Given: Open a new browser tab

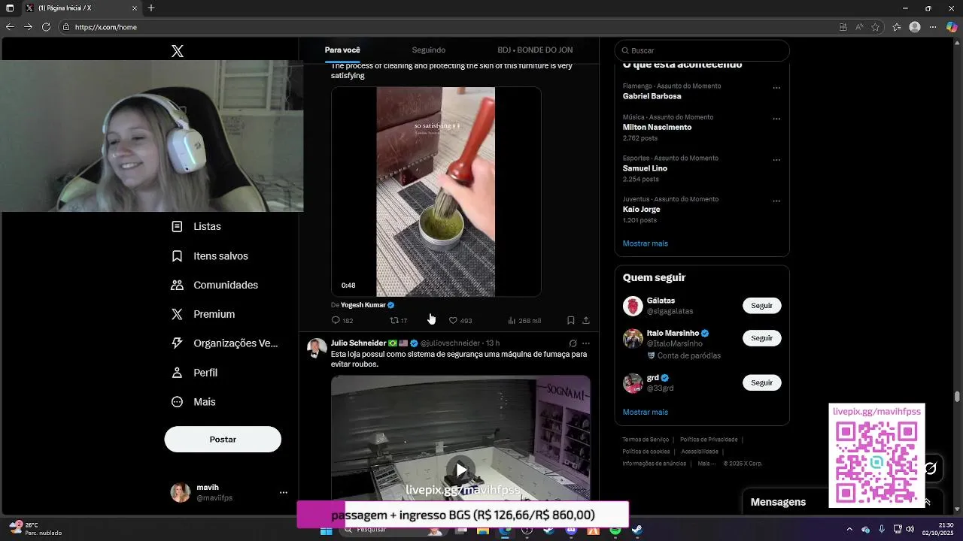Looking at the screenshot, I should (x=151, y=8).
